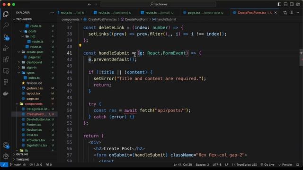Viewport: 303px width, 170px height.
Task: Split the editor to the right
Action: coord(292,13)
